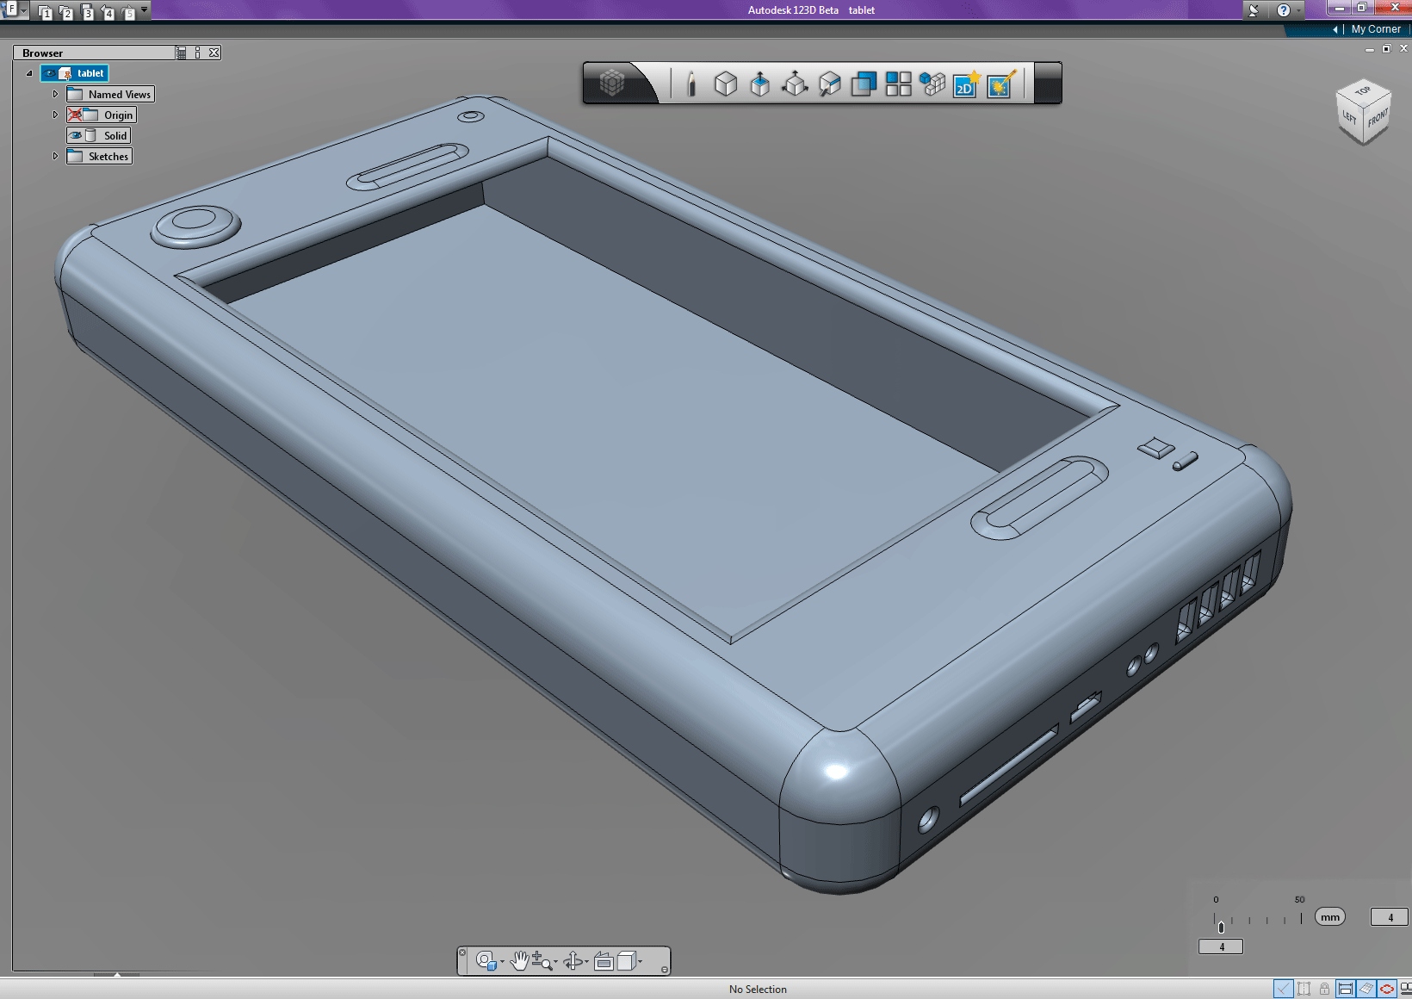
Task: Click quick access save icon numbered 3
Action: (87, 12)
